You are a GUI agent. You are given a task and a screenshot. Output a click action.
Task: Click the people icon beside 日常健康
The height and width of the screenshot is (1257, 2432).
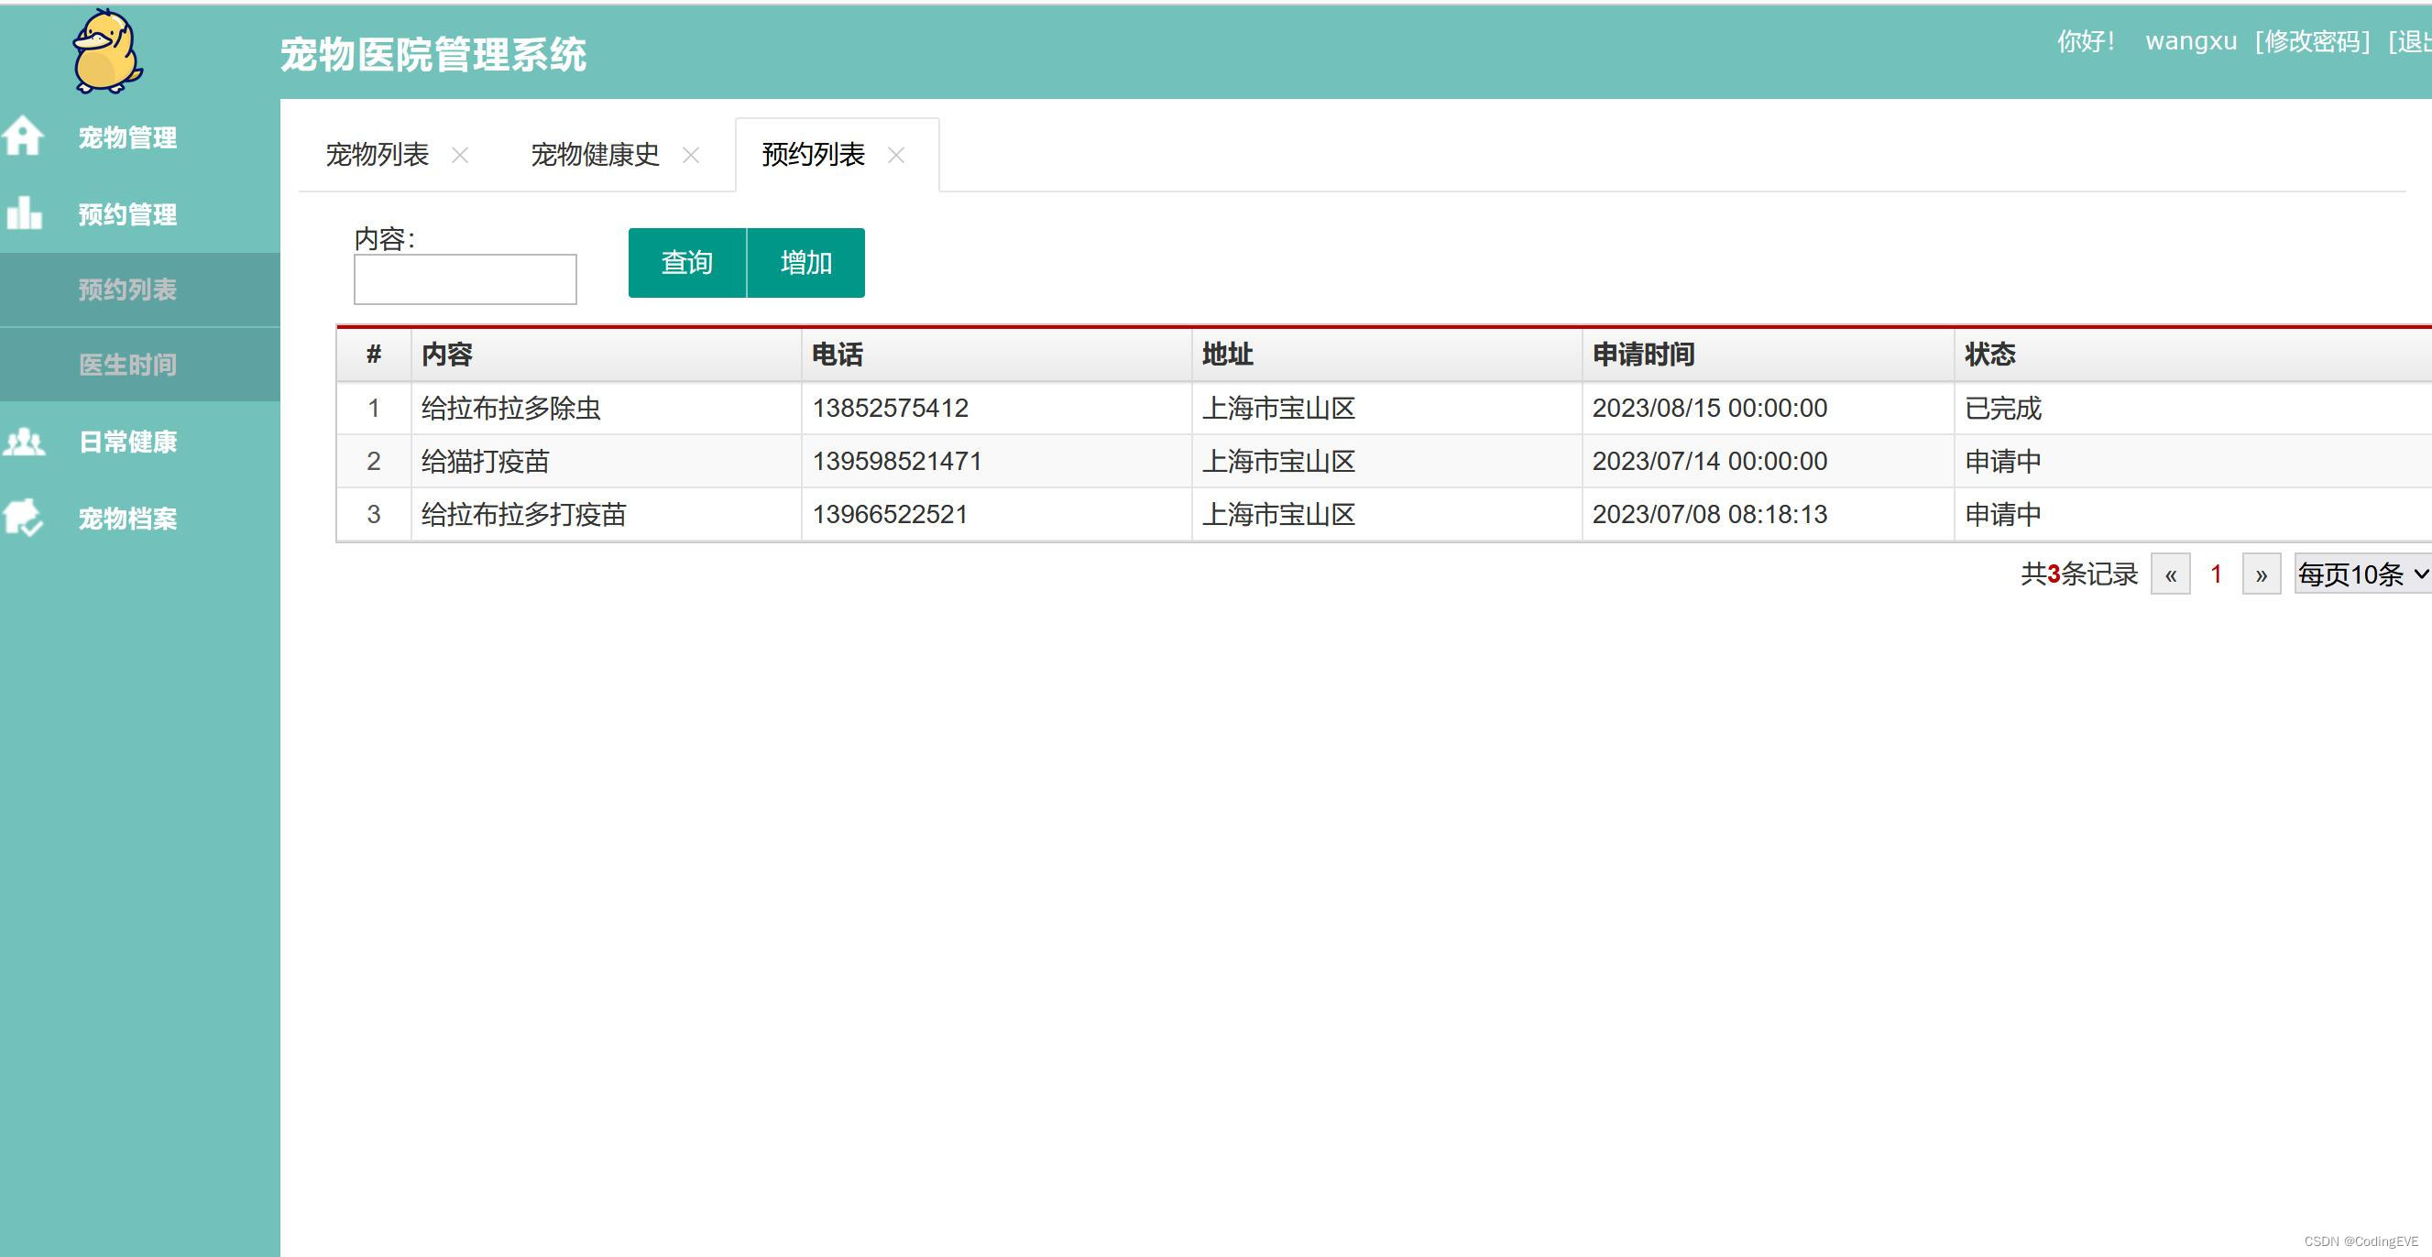click(25, 441)
